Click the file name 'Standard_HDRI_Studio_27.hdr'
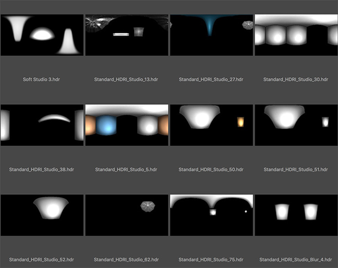 [x=211, y=79]
